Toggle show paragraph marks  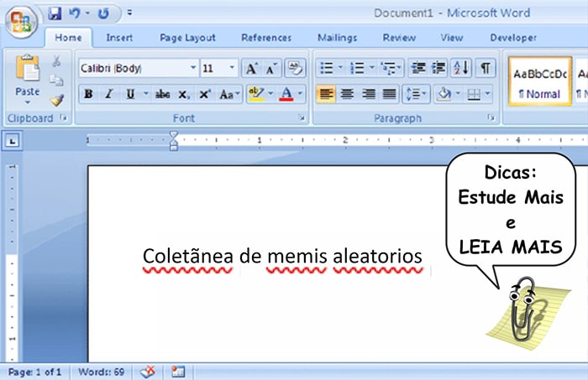coord(486,68)
